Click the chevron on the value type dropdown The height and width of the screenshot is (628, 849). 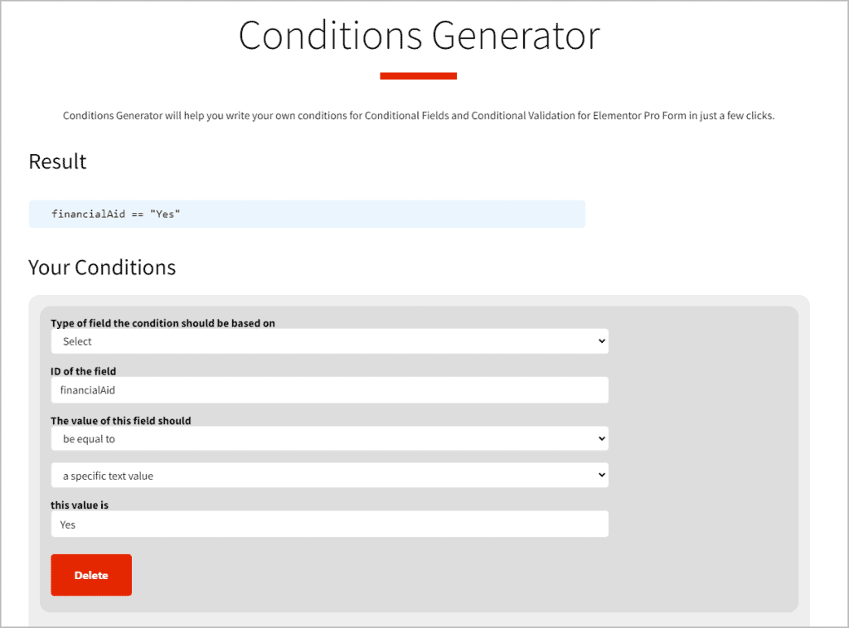(600, 475)
